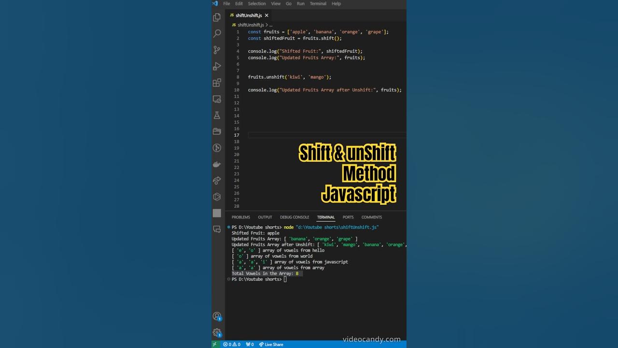Viewport: 618px width, 348px height.
Task: Click line number 1 in the gutter
Action: coord(238,32)
